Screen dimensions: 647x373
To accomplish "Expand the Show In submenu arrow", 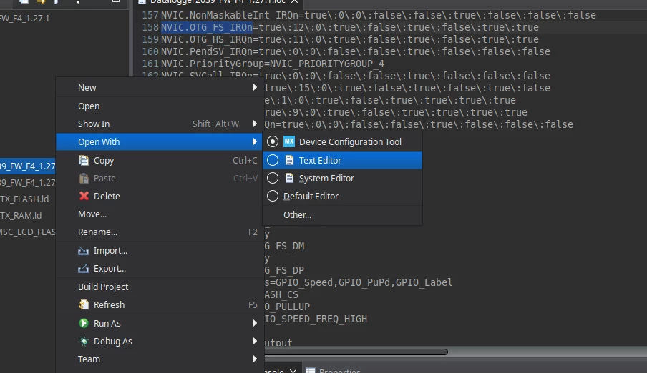I will click(254, 124).
